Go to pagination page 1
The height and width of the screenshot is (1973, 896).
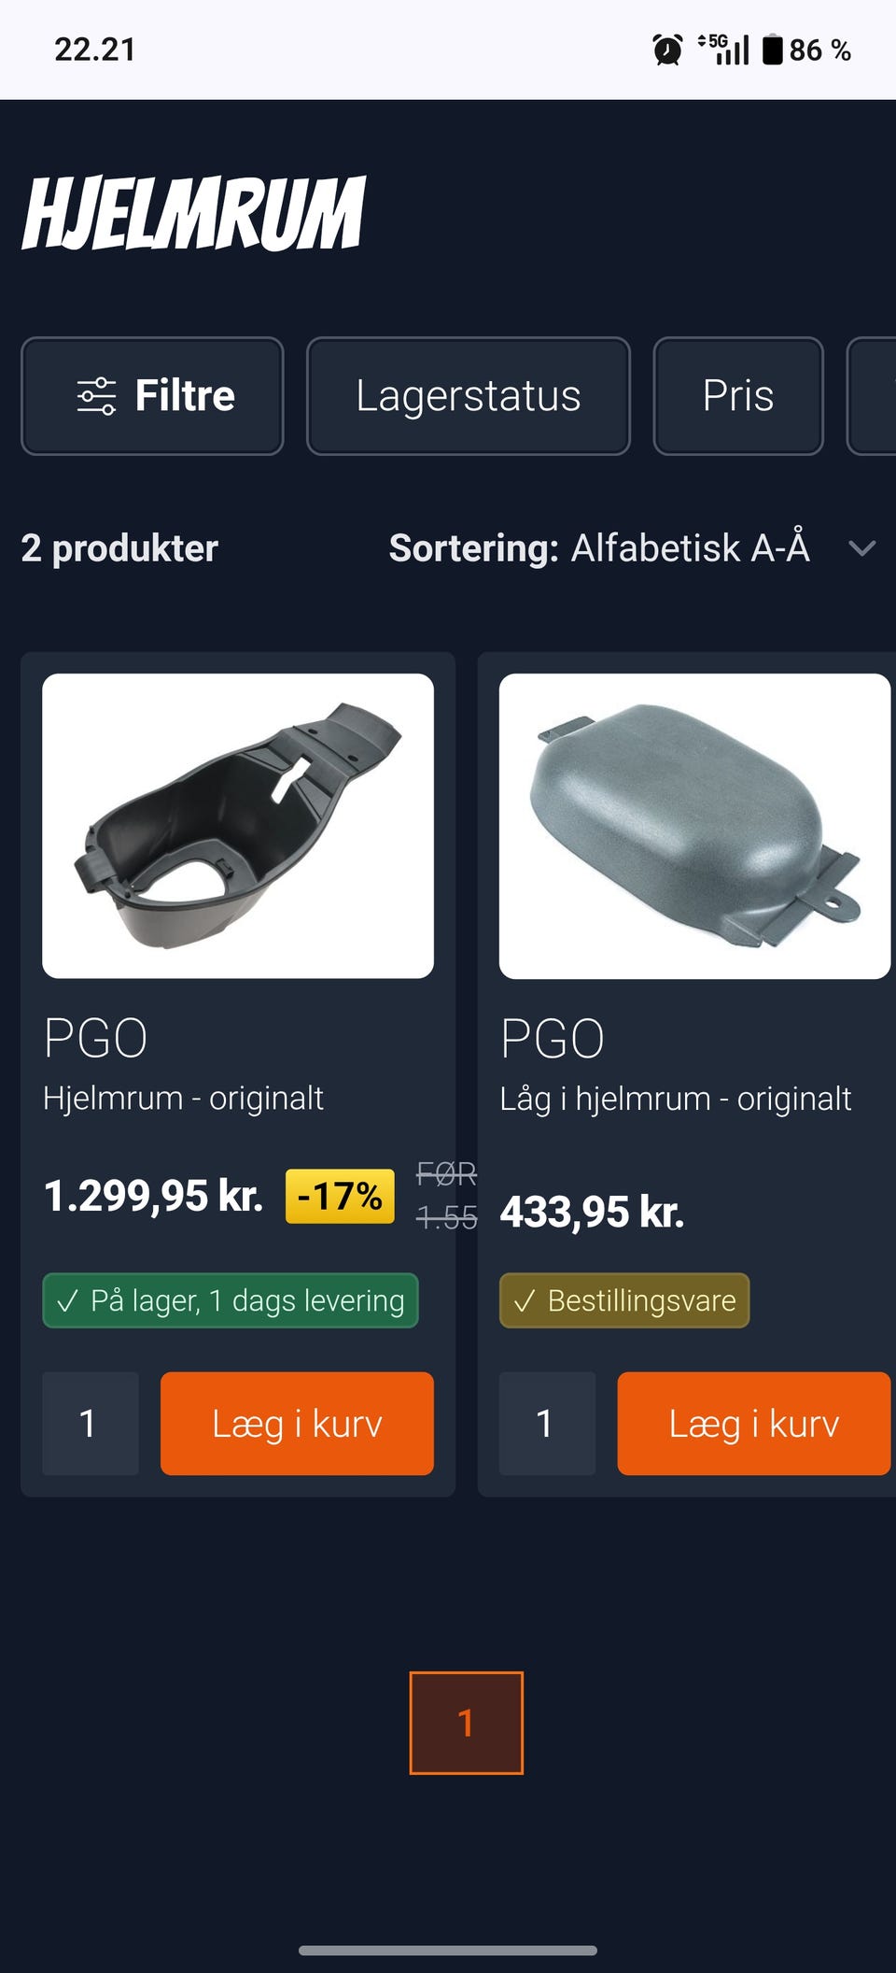coord(466,1723)
